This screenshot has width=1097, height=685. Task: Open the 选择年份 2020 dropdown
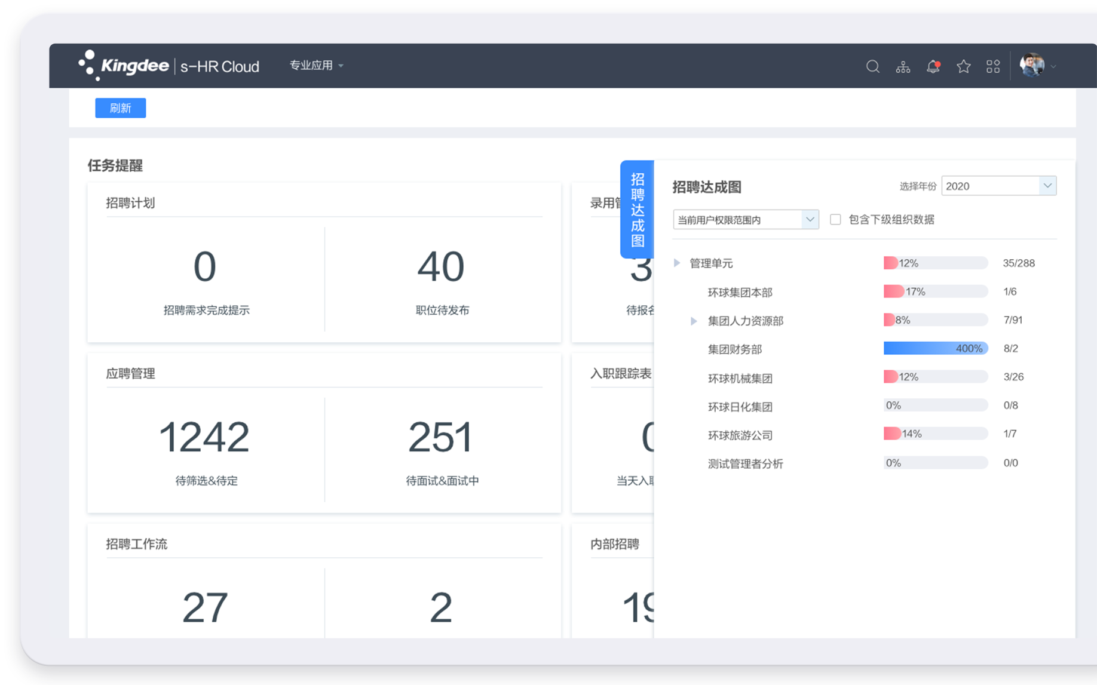click(998, 186)
